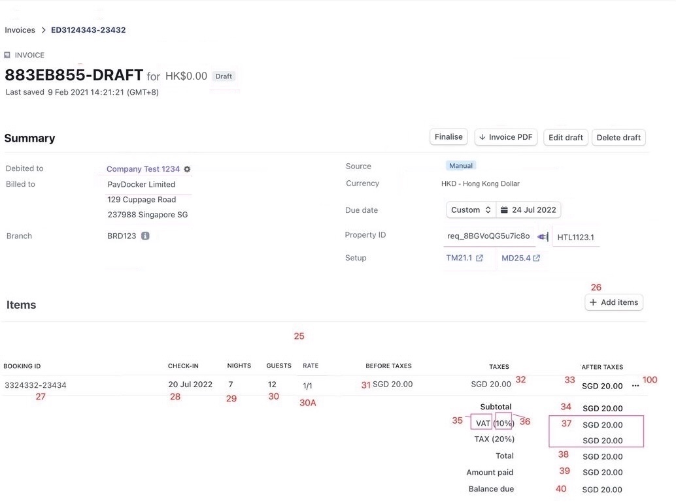Click the calendar icon in the due date field
The height and width of the screenshot is (504, 676).
pyautogui.click(x=504, y=210)
